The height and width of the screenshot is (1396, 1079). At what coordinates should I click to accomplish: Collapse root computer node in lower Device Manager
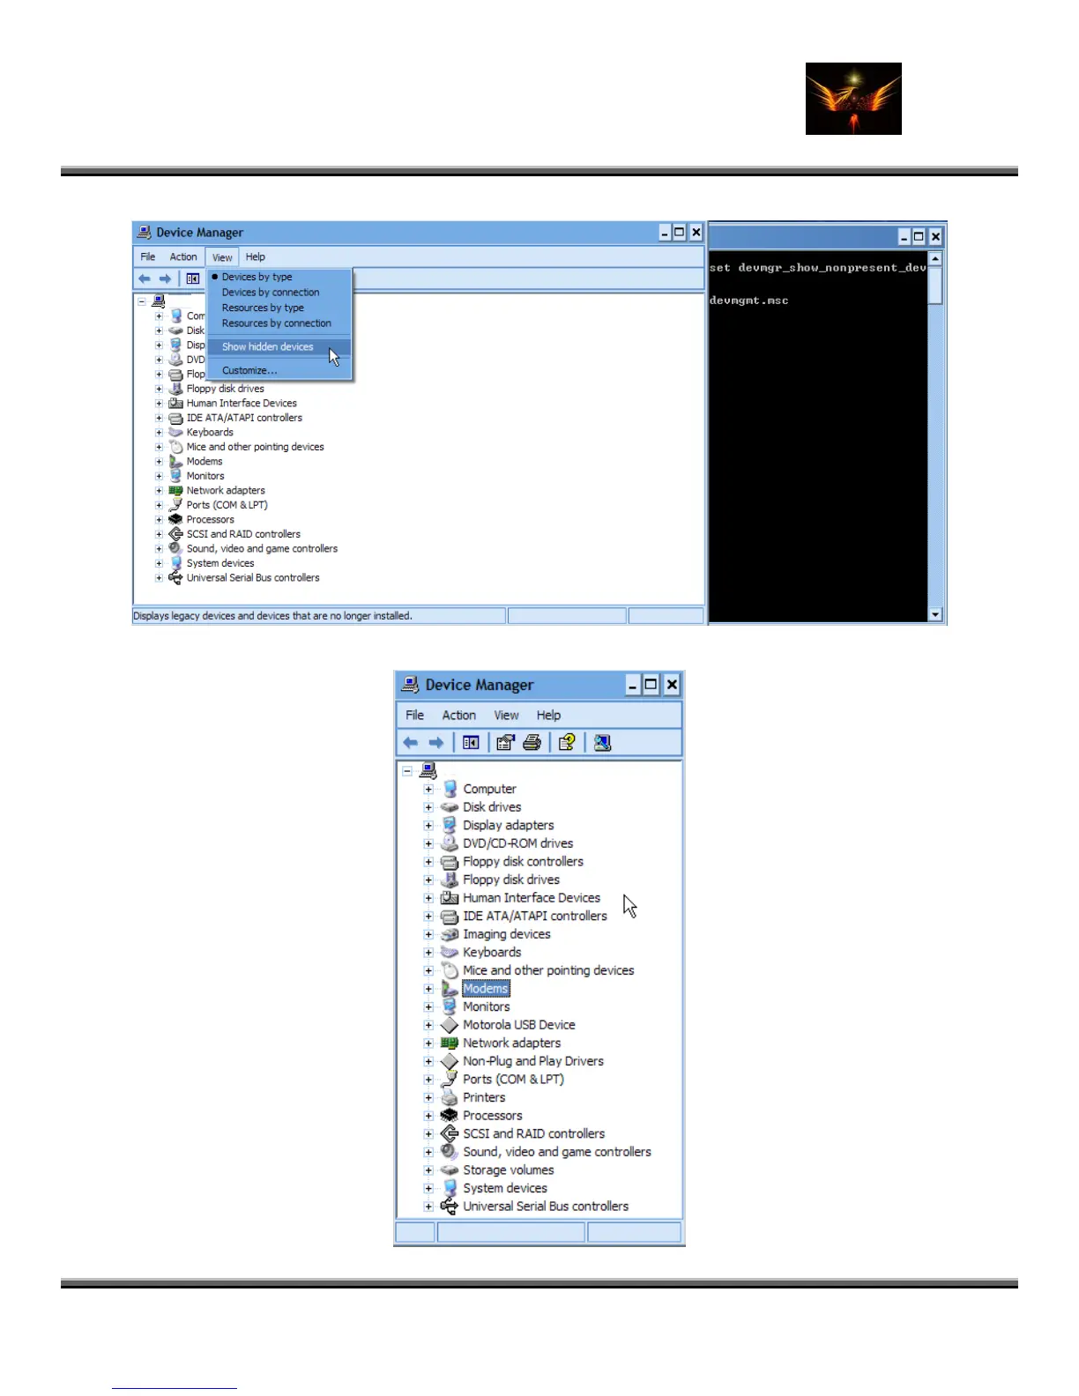pyautogui.click(x=407, y=770)
